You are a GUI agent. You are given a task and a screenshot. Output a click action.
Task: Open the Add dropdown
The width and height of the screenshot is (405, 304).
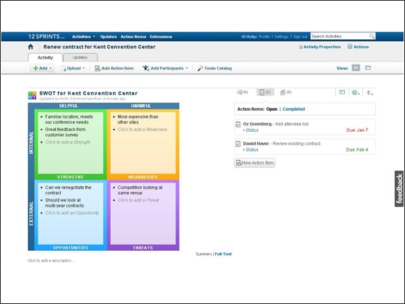tap(42, 68)
